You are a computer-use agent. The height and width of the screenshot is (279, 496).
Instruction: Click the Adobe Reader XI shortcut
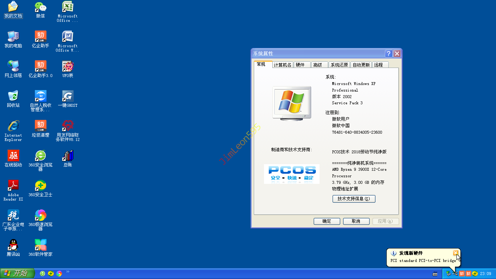tap(13, 186)
